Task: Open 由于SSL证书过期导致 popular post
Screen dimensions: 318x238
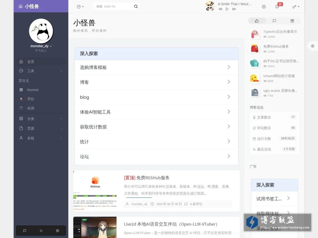Action: coord(281,61)
